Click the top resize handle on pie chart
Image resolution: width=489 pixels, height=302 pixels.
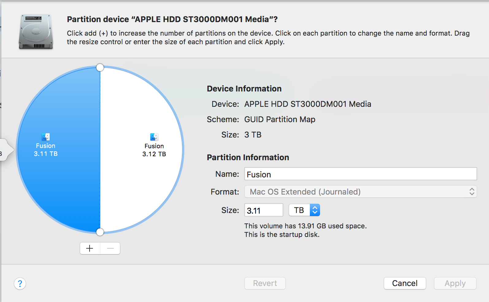click(100, 68)
